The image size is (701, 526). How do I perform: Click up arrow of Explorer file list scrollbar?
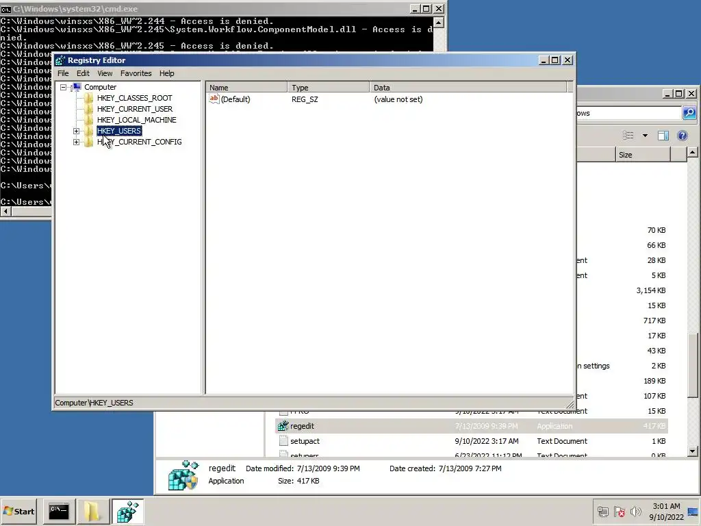[x=692, y=153]
